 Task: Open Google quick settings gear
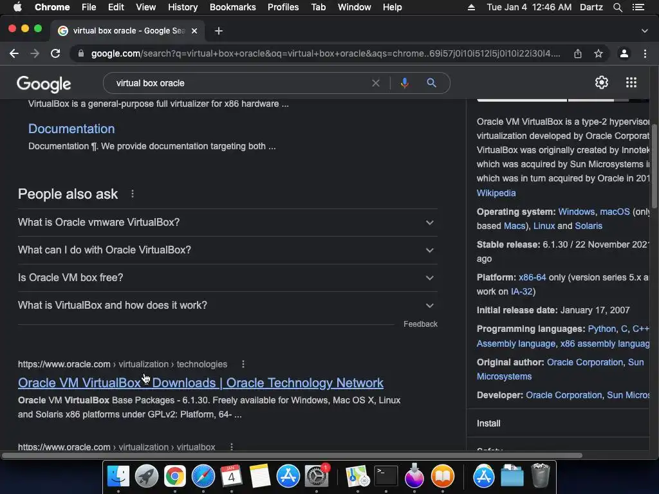602,82
